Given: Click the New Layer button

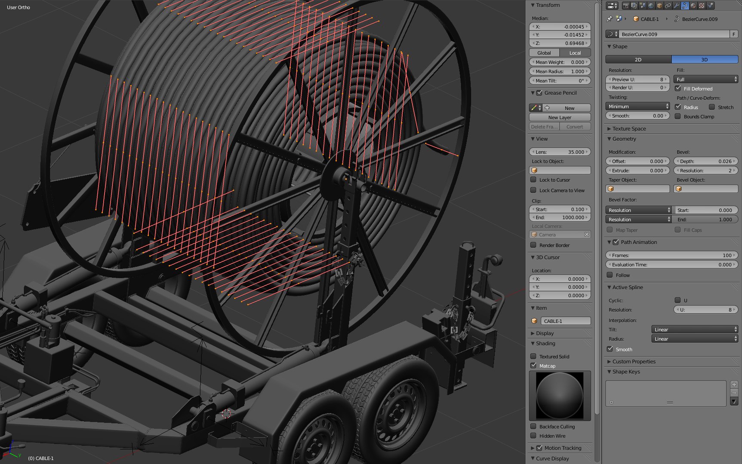Looking at the screenshot, I should (x=560, y=117).
